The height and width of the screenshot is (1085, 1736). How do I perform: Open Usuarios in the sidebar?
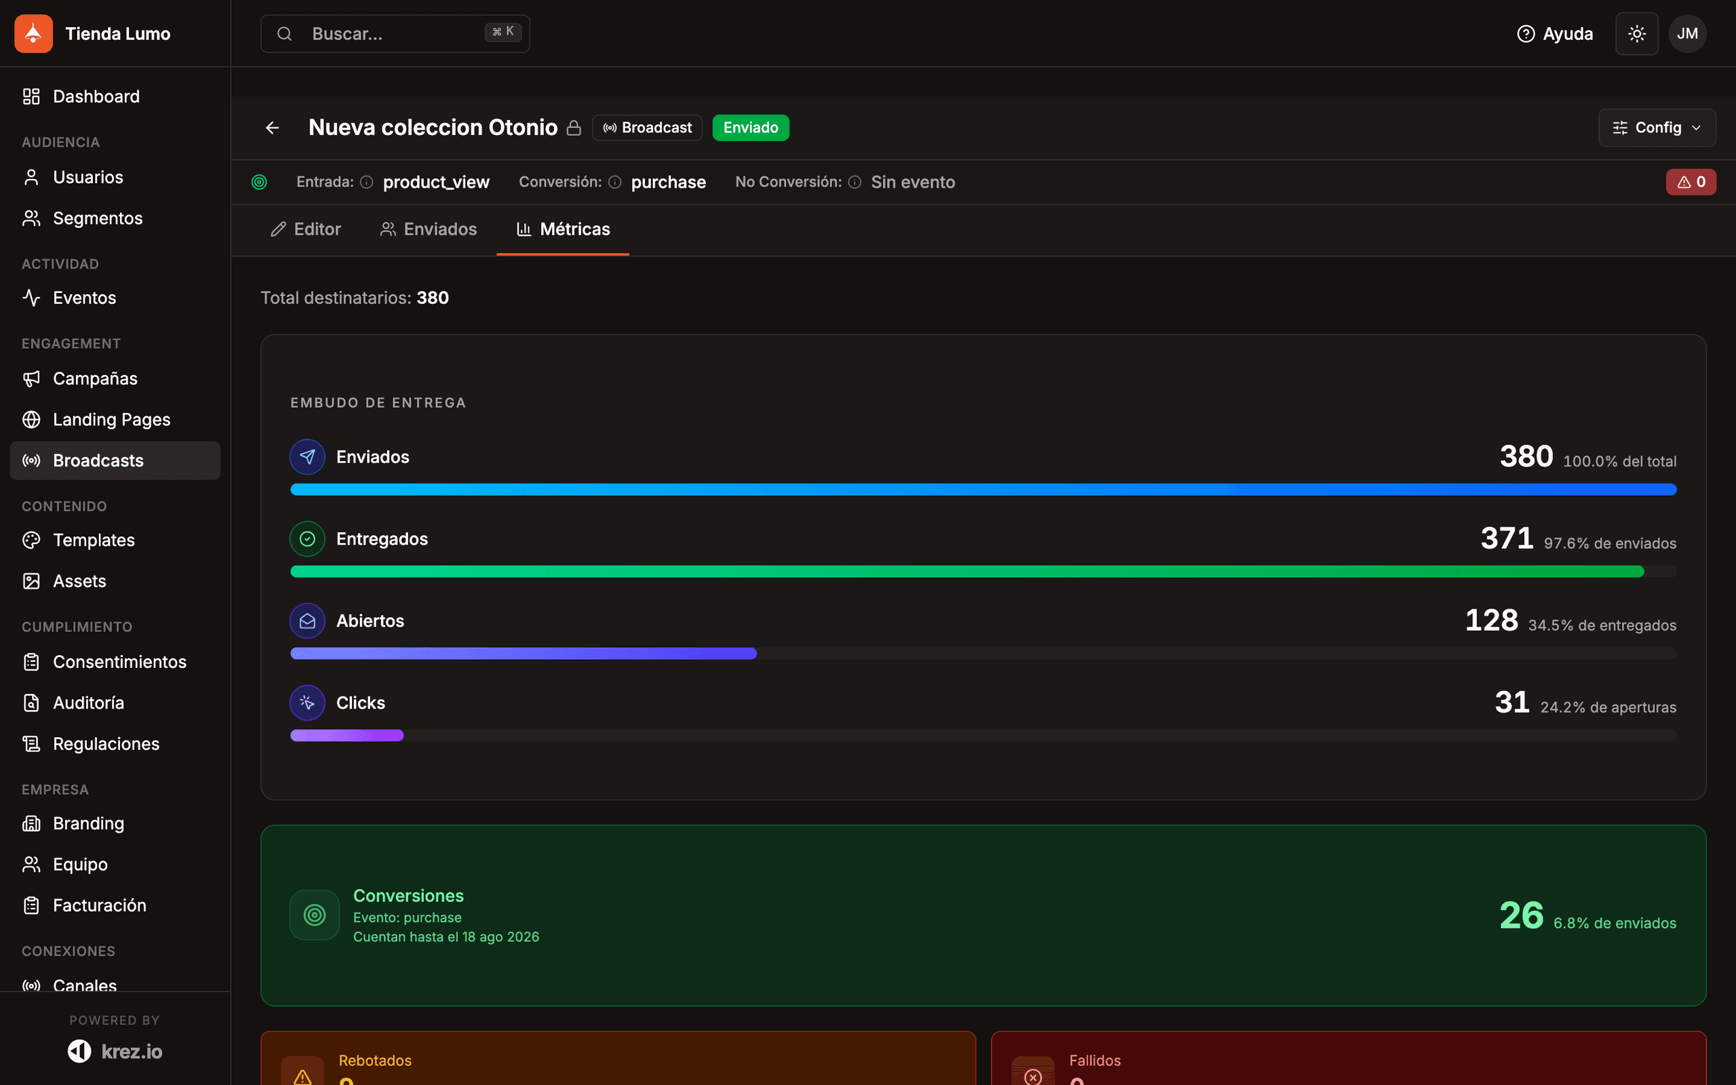(115, 177)
